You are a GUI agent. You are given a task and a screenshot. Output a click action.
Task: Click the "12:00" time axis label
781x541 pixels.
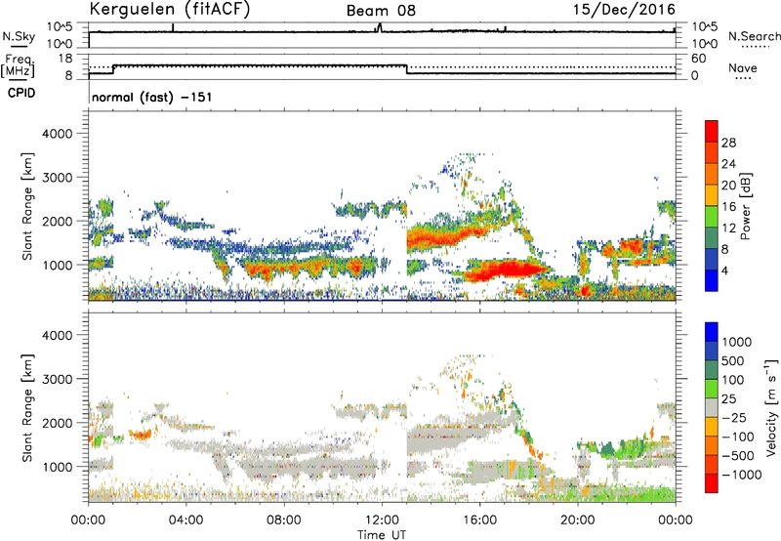(x=382, y=520)
